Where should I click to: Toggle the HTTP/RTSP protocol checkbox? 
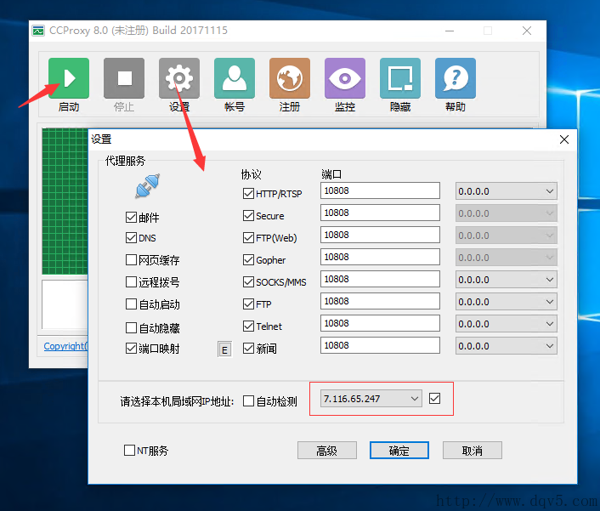(248, 193)
